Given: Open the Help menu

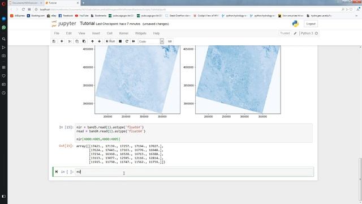Looking at the screenshot, I should tap(156, 33).
